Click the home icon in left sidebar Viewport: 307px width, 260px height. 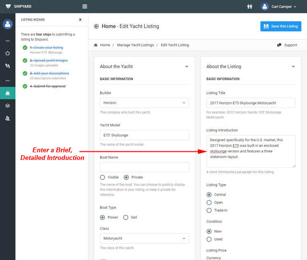point(7,53)
